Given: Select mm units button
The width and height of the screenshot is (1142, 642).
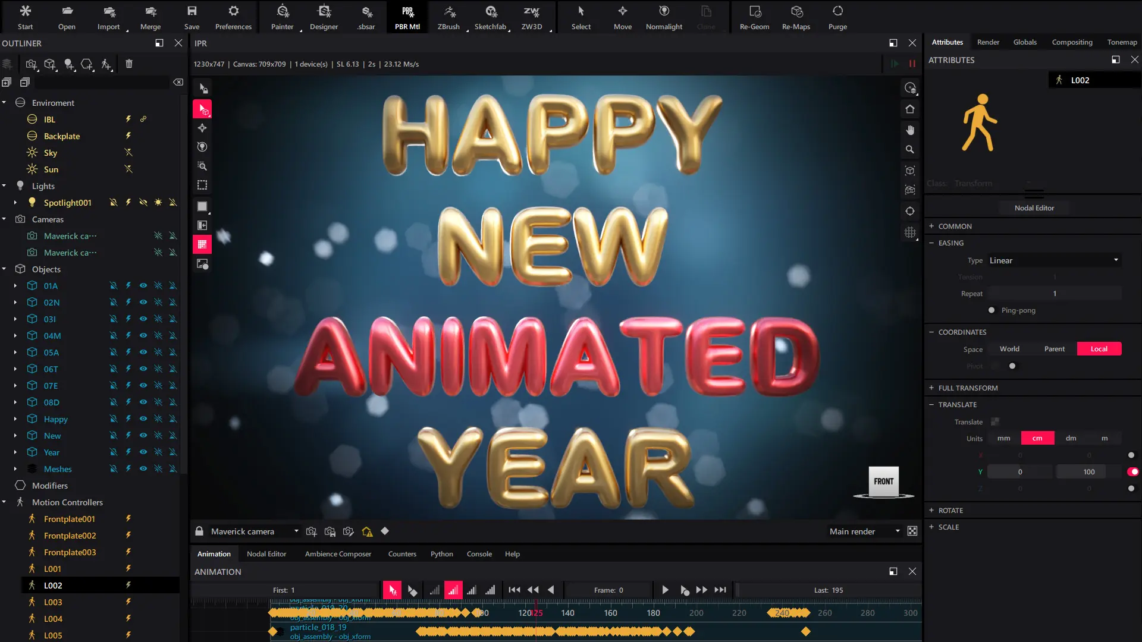Looking at the screenshot, I should pos(1003,438).
